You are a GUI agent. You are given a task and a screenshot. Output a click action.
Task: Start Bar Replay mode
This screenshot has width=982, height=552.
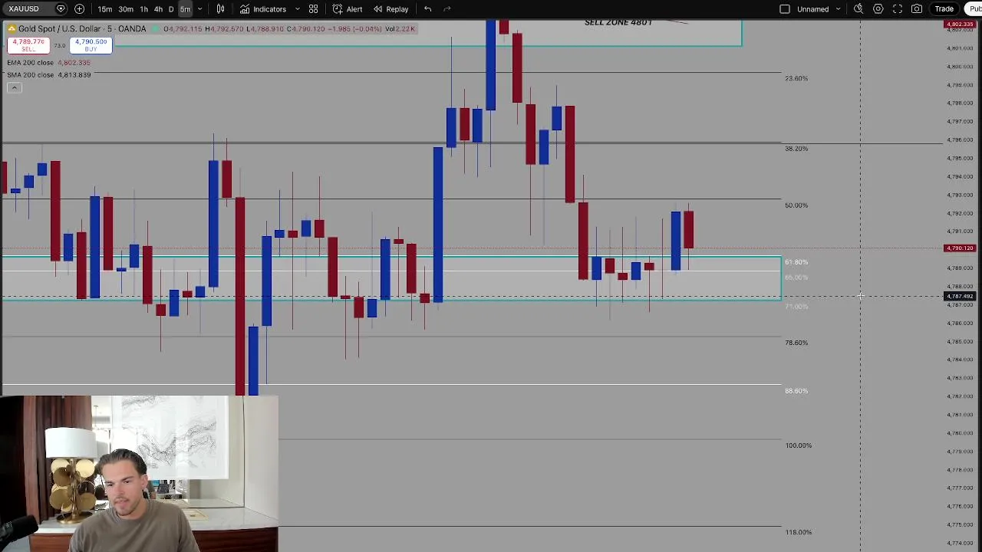(390, 9)
